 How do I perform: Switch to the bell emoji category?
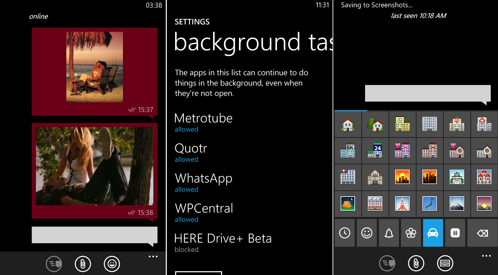pyautogui.click(x=389, y=233)
